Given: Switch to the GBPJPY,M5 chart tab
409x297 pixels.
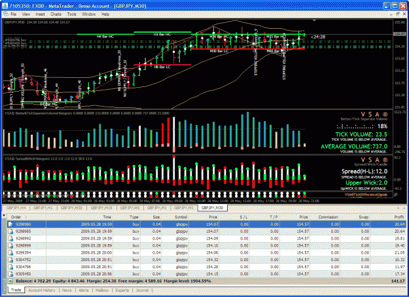Looking at the screenshot, I should [x=130, y=208].
